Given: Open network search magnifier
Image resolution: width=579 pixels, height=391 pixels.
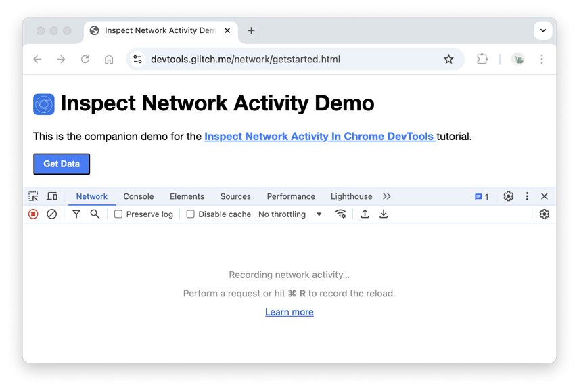Looking at the screenshot, I should [x=95, y=214].
